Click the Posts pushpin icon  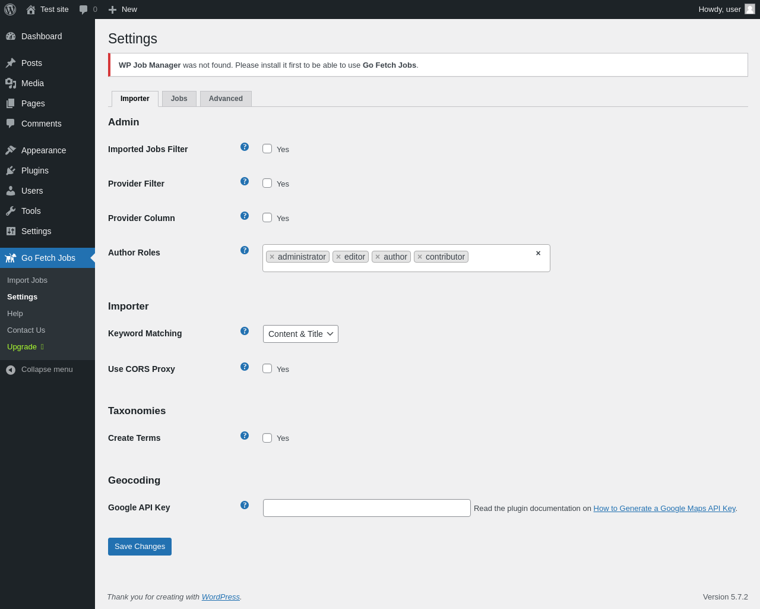click(11, 63)
